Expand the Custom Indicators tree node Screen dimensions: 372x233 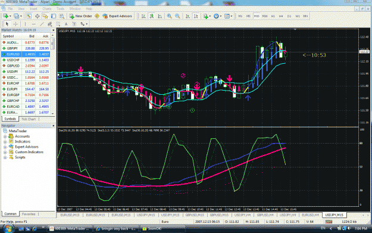click(5, 152)
